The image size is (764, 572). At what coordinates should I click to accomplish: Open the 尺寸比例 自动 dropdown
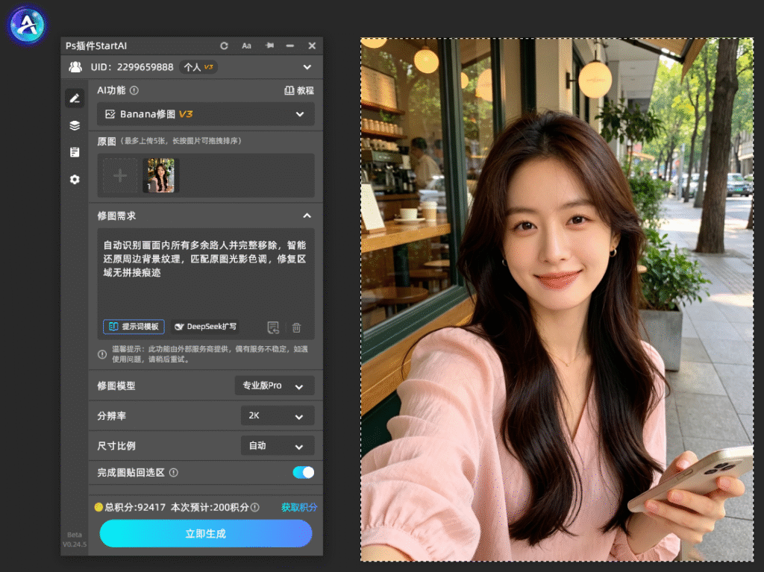(278, 445)
